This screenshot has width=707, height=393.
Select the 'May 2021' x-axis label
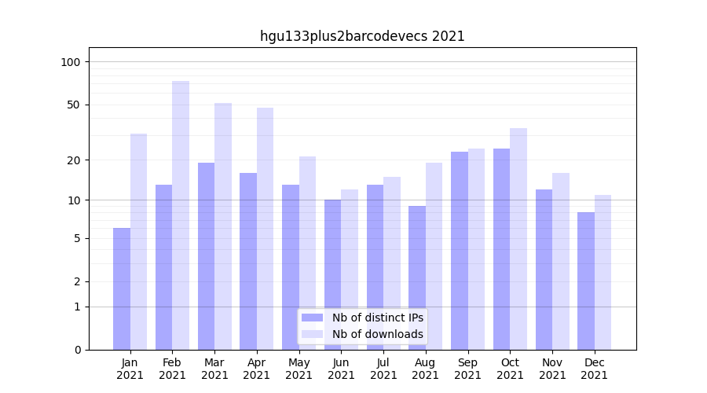[299, 369]
